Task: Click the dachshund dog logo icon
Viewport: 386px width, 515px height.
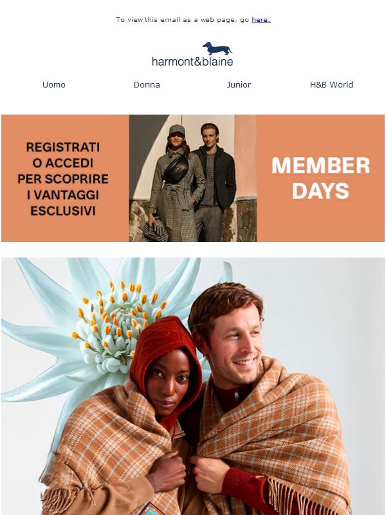Action: tap(217, 48)
